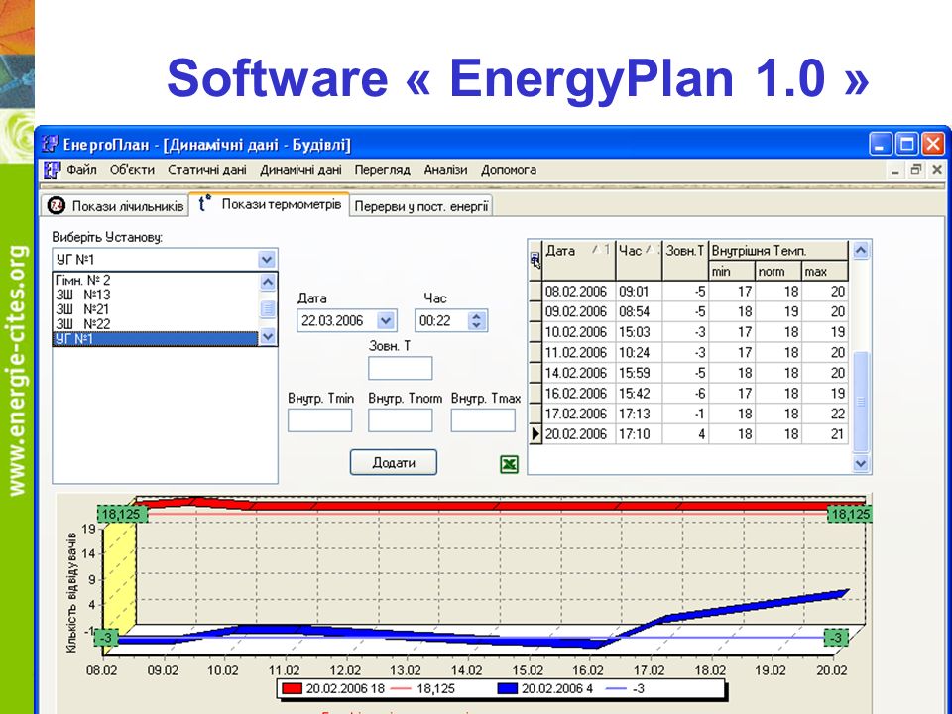Click the pink 18,125 legend line
Screen dimensions: 952x714
pos(400,688)
